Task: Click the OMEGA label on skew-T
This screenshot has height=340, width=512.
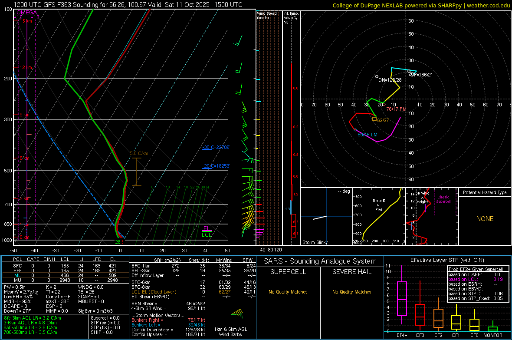Action: click(26, 13)
